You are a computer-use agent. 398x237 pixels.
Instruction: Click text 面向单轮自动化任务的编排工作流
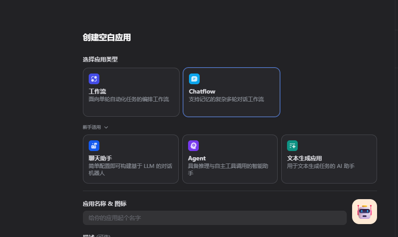129,99
